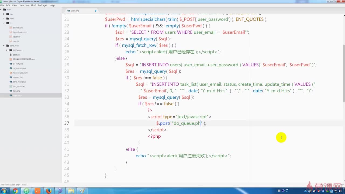The image size is (345, 194).
Task: Click the do_queue.php file icon
Action: point(11,68)
